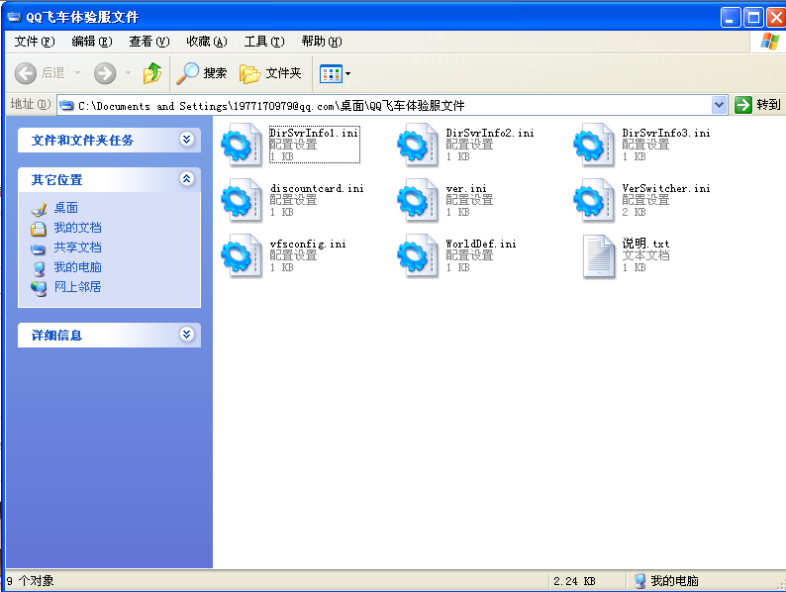Open the 桌面 link
The height and width of the screenshot is (592, 786).
tap(65, 208)
